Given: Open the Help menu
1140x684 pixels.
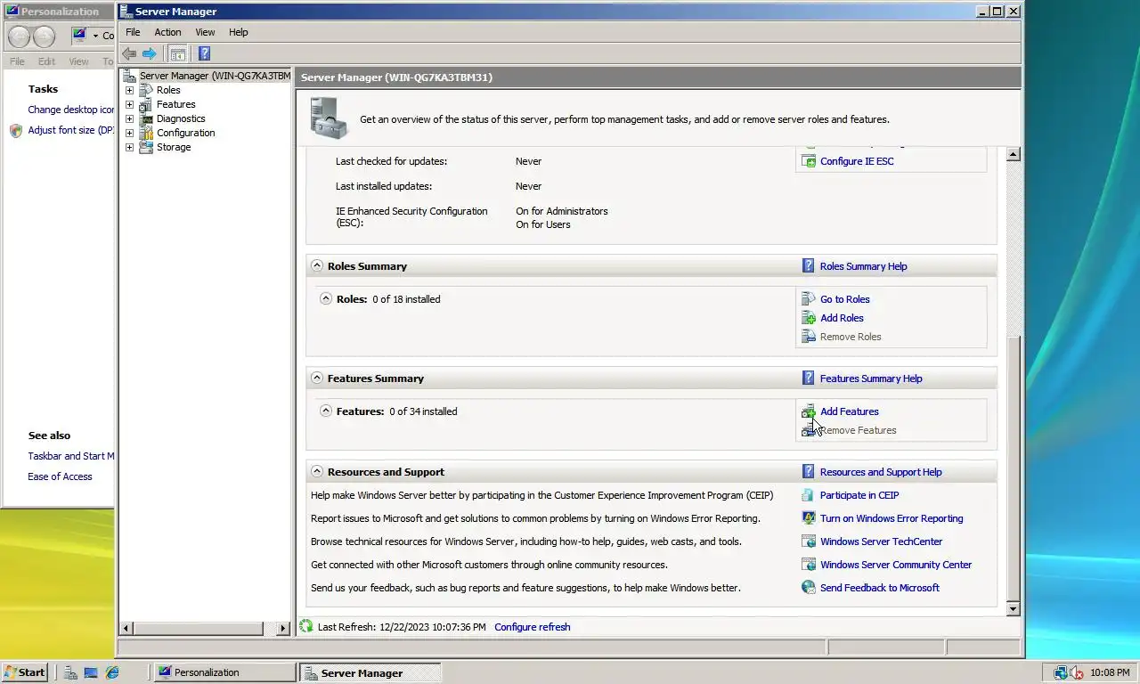Looking at the screenshot, I should pyautogui.click(x=238, y=32).
